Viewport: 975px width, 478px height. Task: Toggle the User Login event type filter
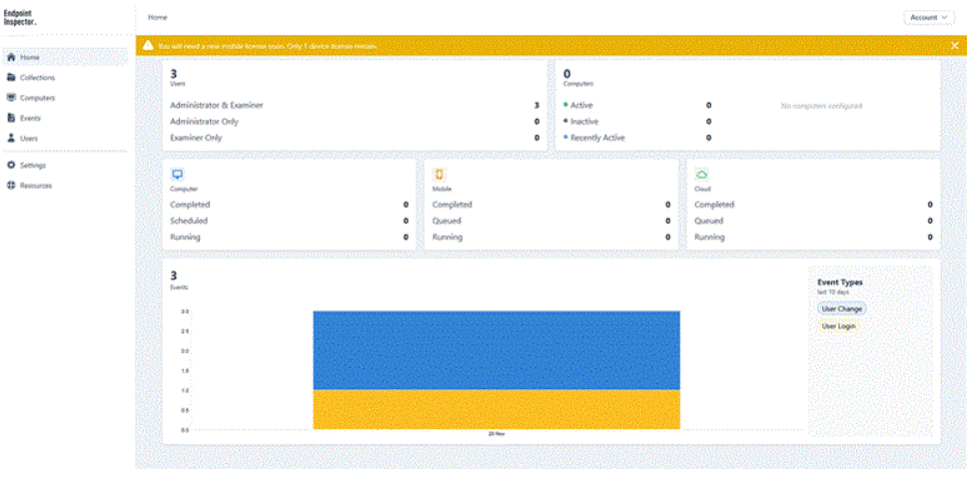(838, 326)
